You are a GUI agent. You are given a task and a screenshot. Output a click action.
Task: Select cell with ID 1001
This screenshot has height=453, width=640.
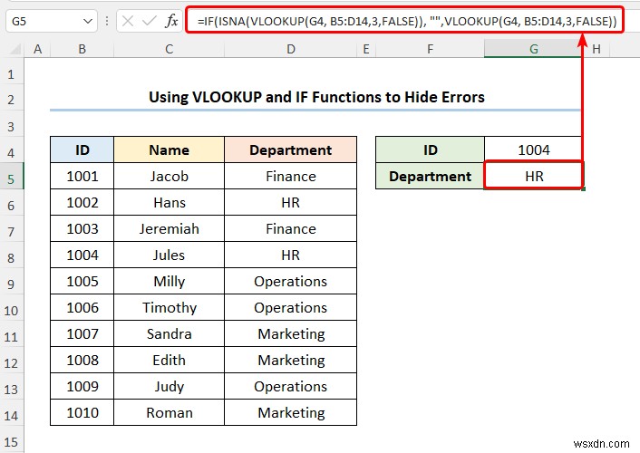pos(82,176)
